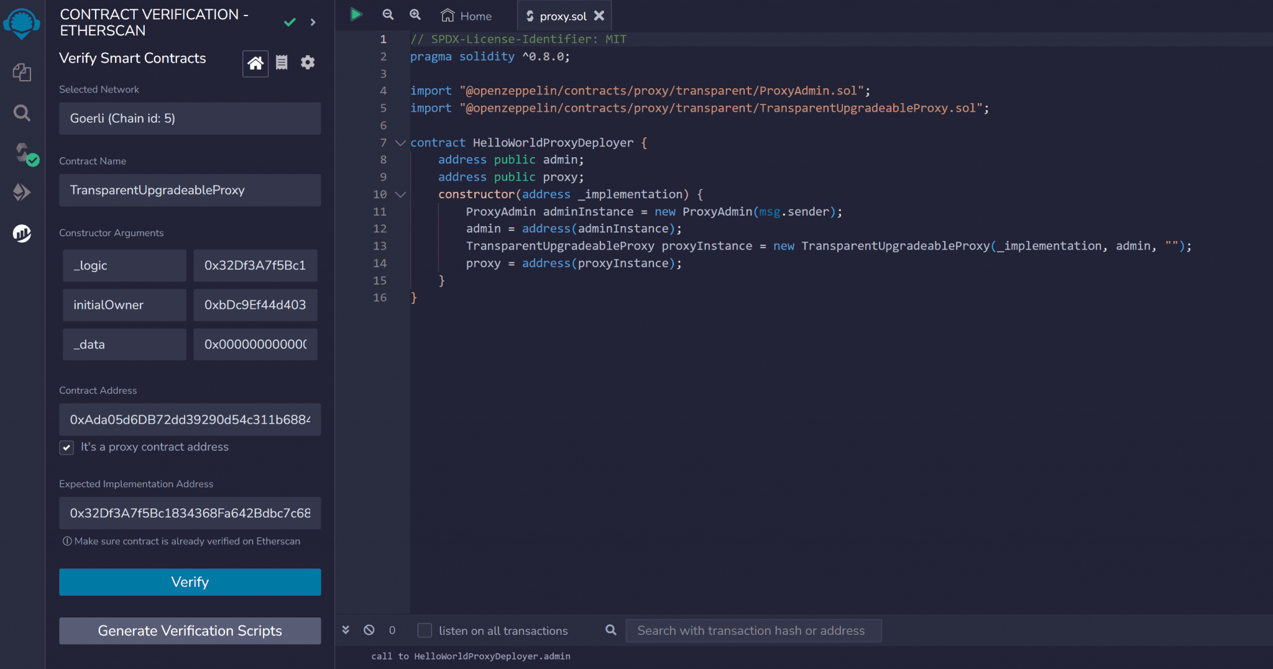This screenshot has height=669, width=1273.
Task: Select the Contract Verification plugin icon
Action: (x=22, y=234)
